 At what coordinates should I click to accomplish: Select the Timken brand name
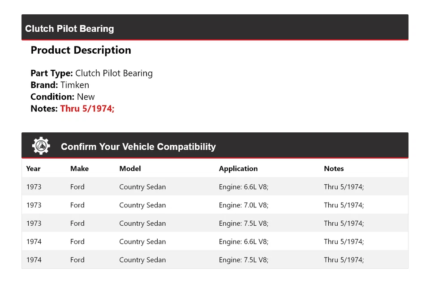[x=74, y=85]
